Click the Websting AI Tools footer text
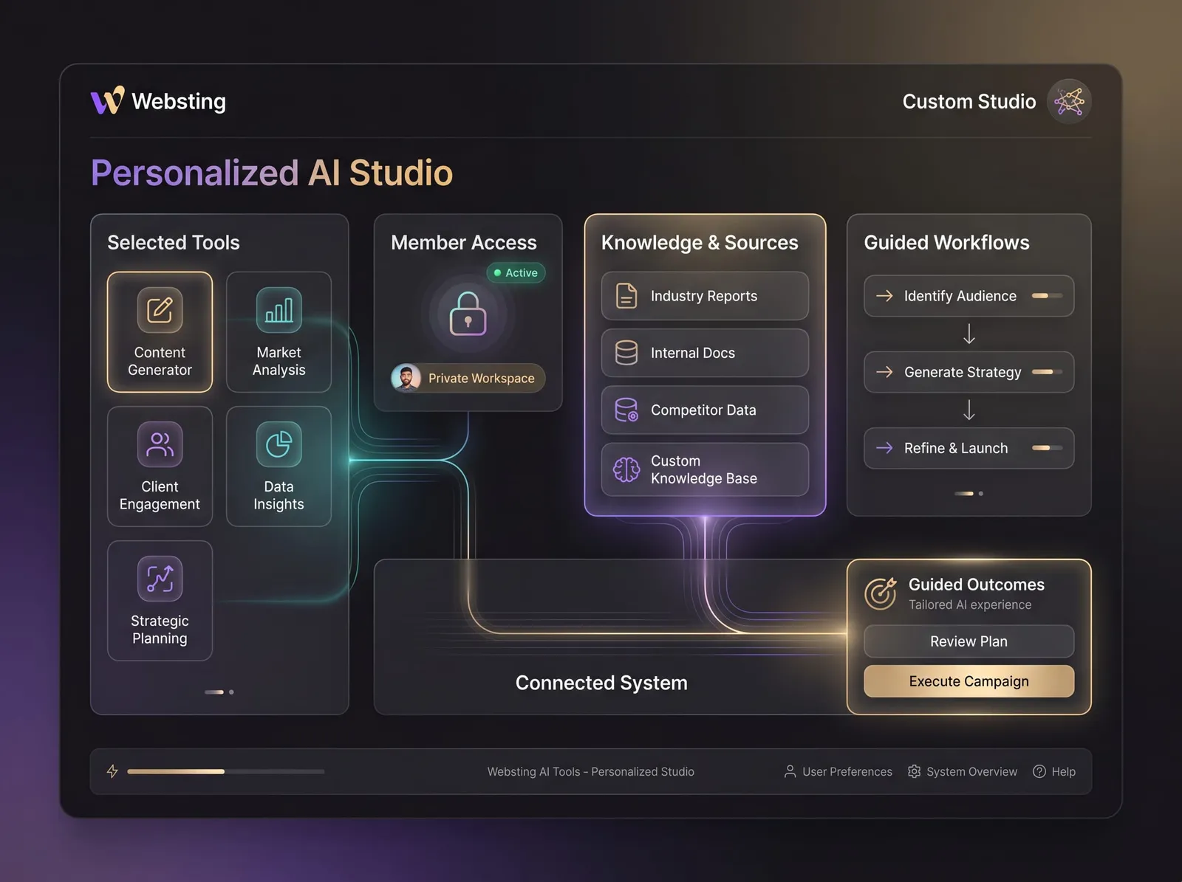The height and width of the screenshot is (882, 1182). point(591,771)
